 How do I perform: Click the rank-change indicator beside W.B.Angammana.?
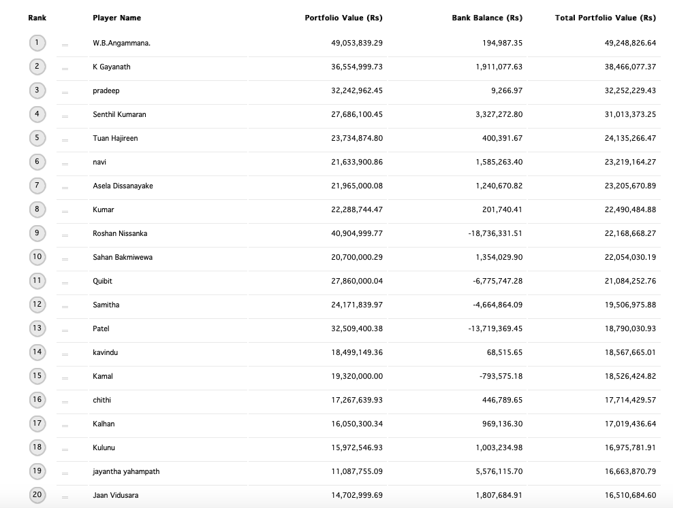point(65,45)
